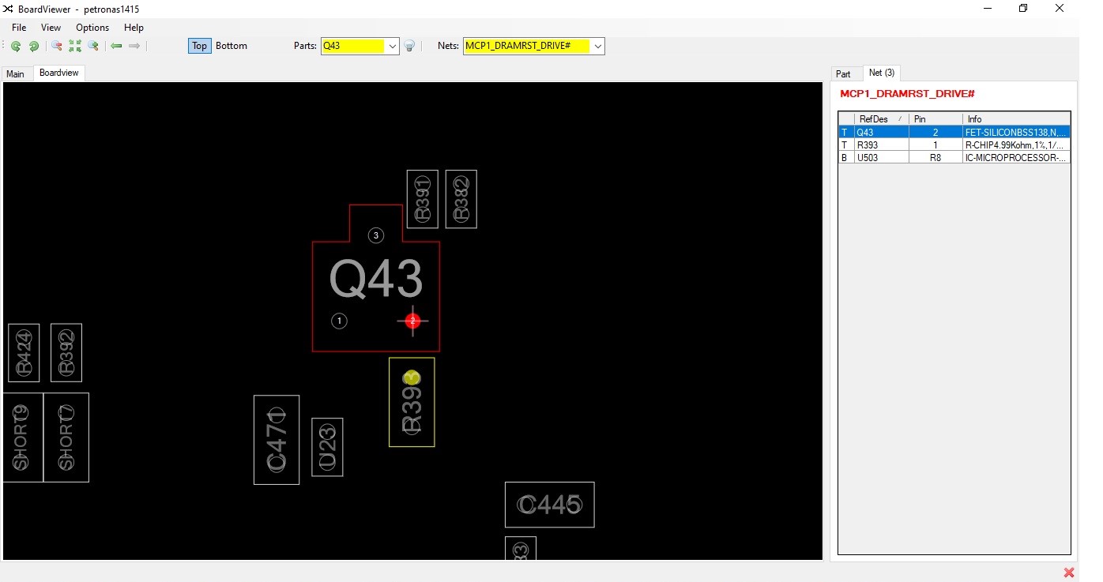Select component R391 on the board
This screenshot has width=1103, height=582.
[423, 199]
